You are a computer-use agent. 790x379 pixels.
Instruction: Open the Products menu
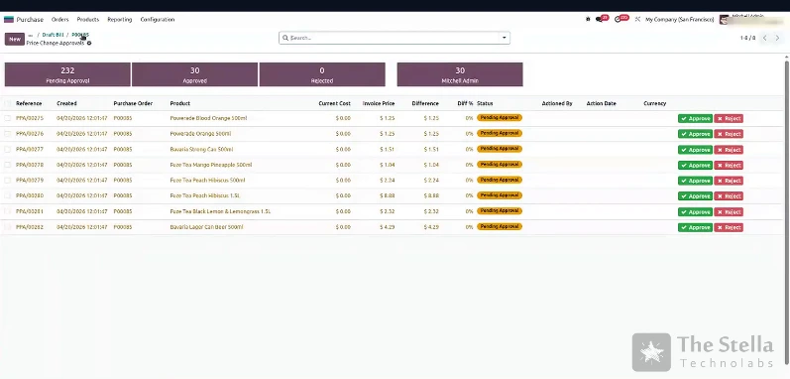tap(87, 20)
